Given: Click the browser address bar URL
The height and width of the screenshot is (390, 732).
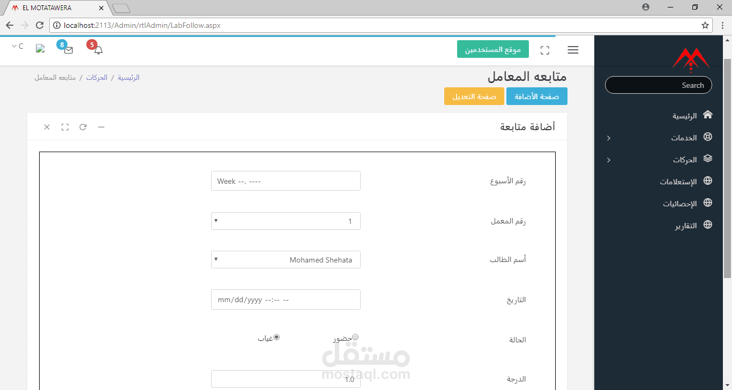Looking at the screenshot, I should (x=142, y=25).
